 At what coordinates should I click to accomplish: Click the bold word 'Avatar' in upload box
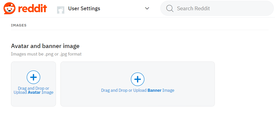click(34, 92)
